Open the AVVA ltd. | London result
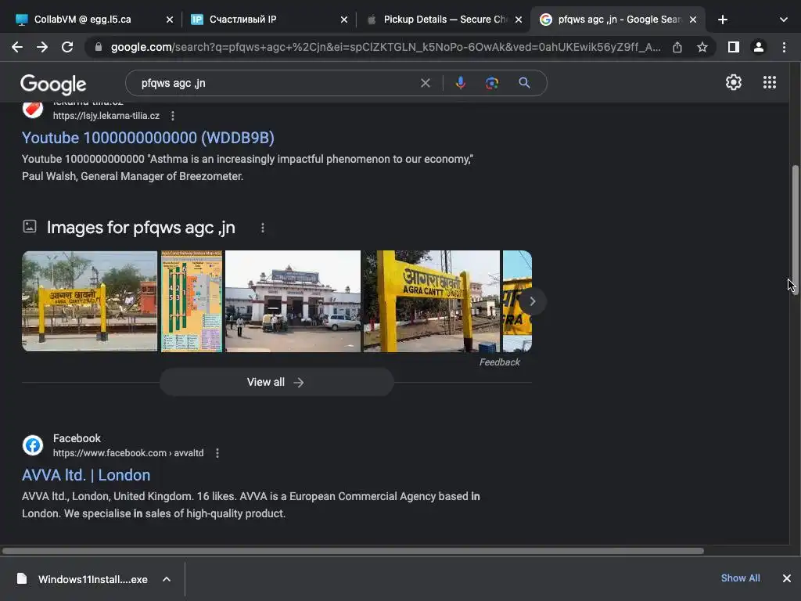Screen dimensions: 801x601 86,475
